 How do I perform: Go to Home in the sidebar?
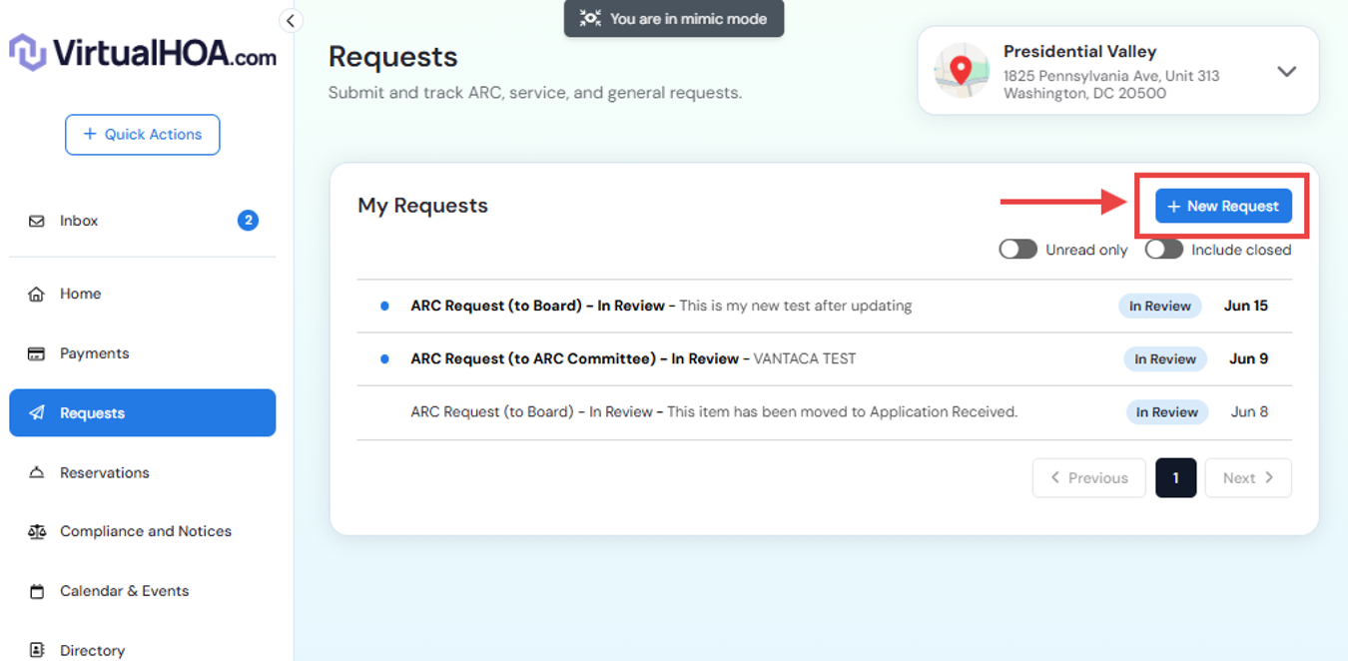[143, 294]
